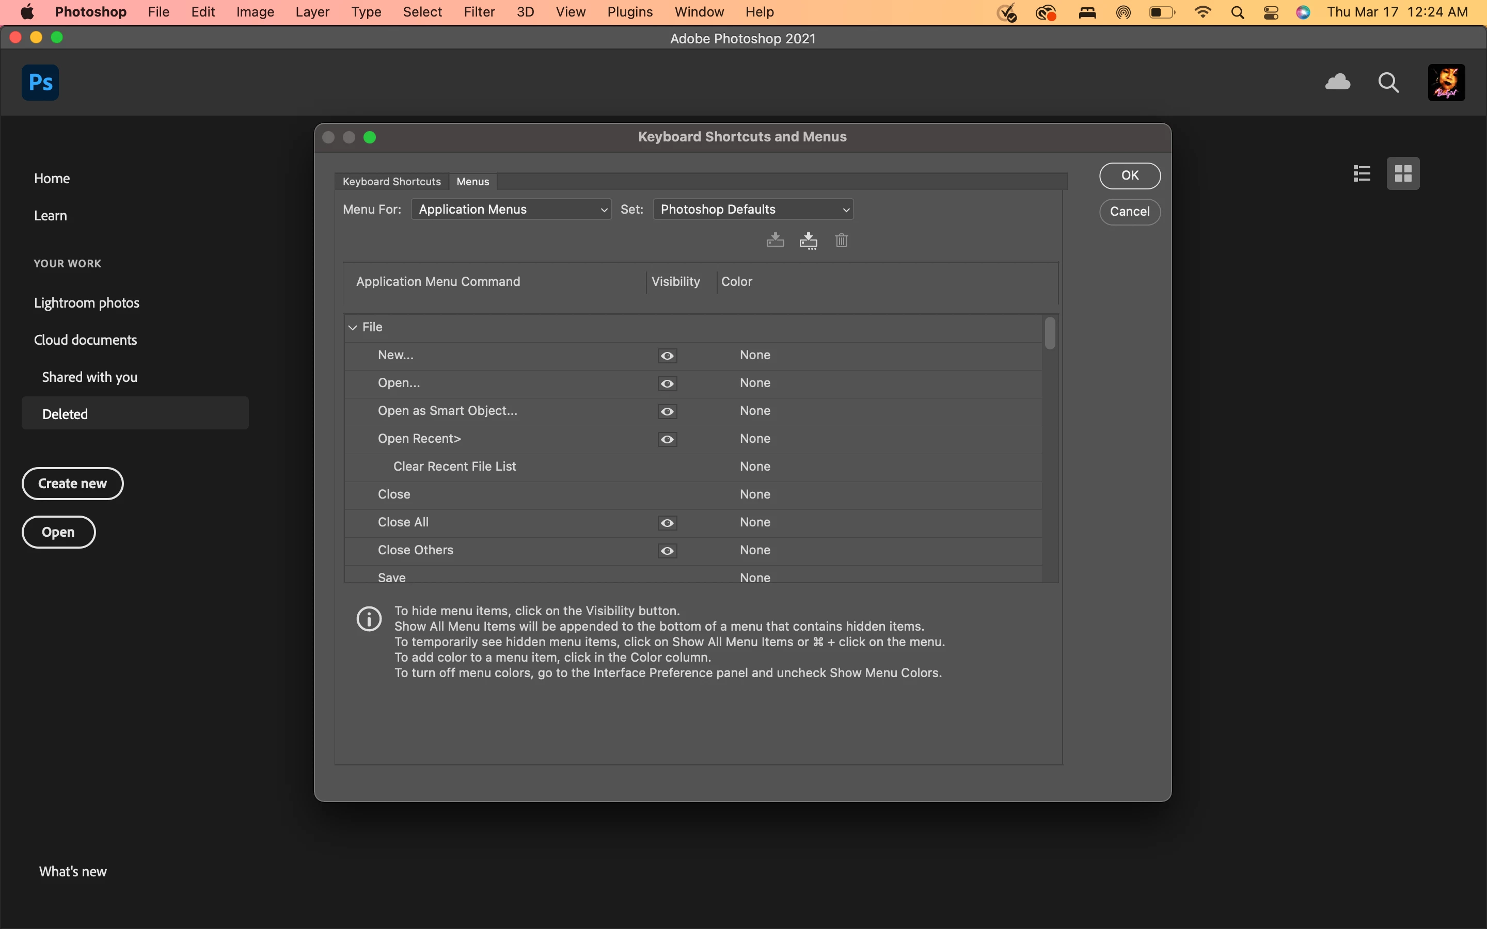
Task: Switch to list view icon
Action: 1362,174
